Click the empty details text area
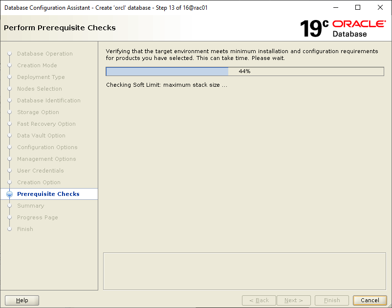This screenshot has width=392, height=308. click(x=244, y=271)
